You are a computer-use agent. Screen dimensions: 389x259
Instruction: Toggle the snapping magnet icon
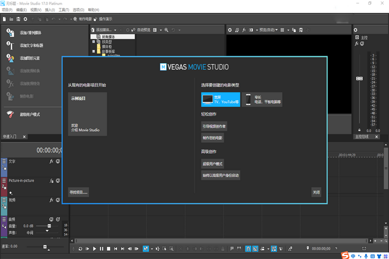coord(248,249)
